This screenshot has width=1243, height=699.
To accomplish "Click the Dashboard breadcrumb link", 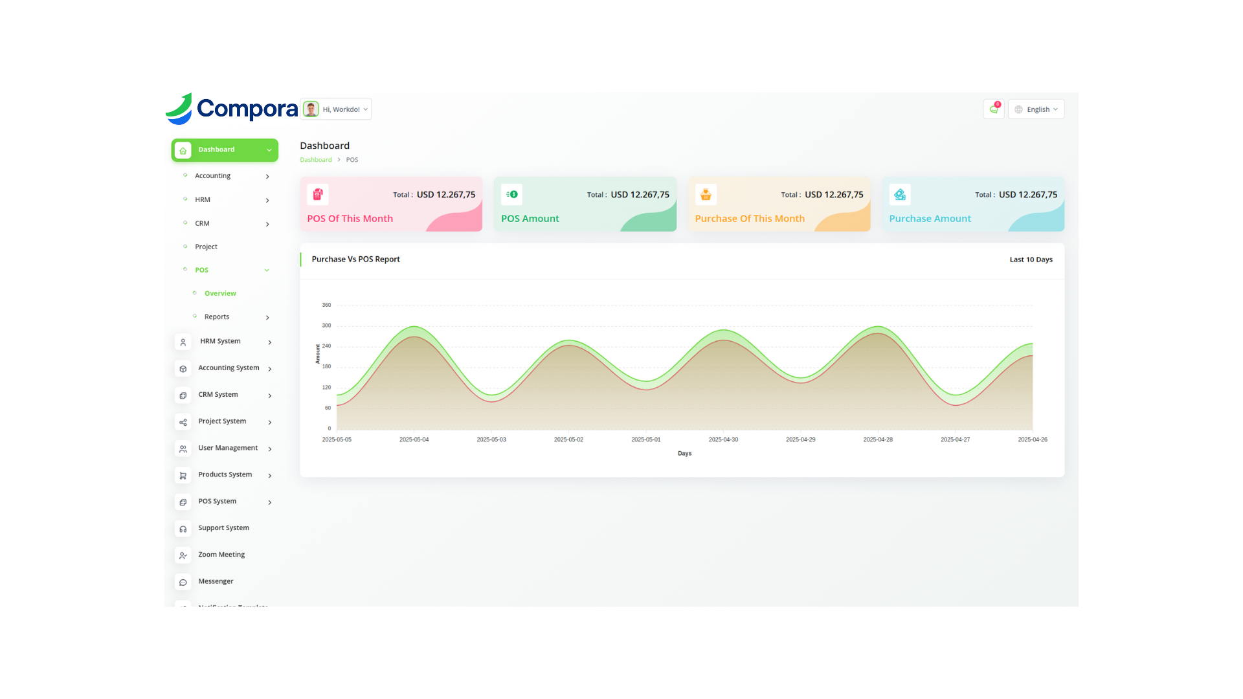I will pos(315,160).
